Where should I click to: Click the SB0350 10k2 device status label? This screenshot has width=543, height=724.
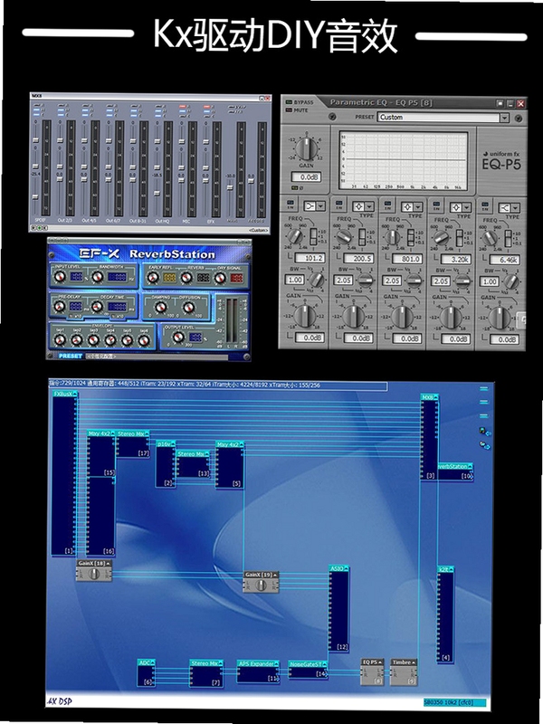455,703
